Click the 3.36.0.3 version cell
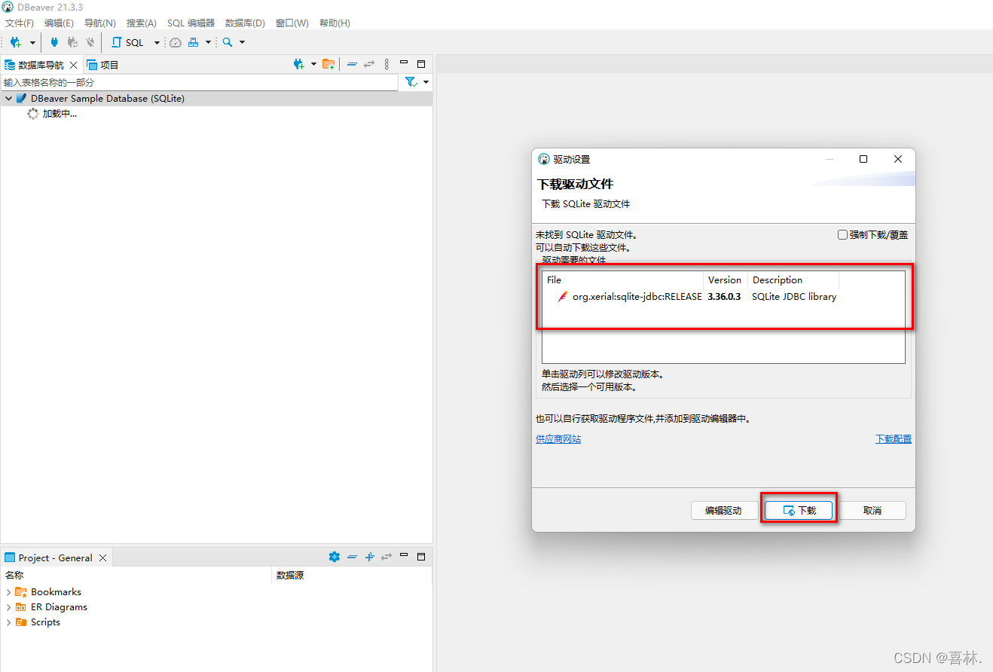 pyautogui.click(x=724, y=297)
